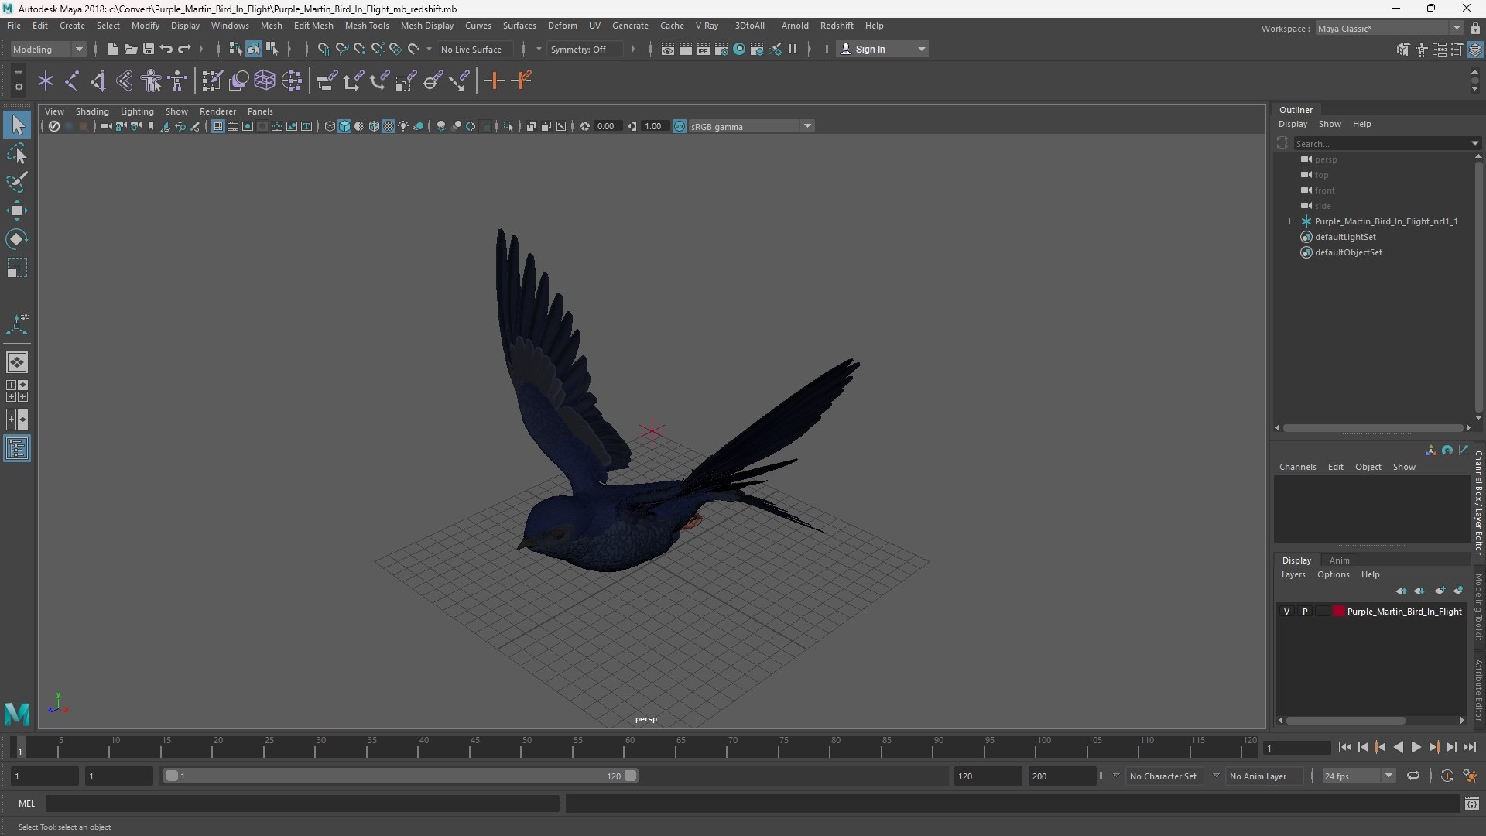Click the camera select icon in viewport
The image size is (1486, 836).
106,126
